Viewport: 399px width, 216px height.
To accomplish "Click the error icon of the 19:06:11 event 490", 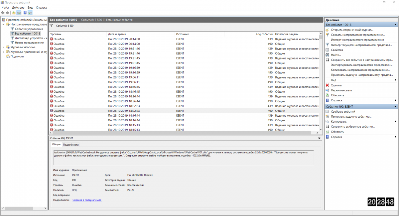I will click(52, 82).
